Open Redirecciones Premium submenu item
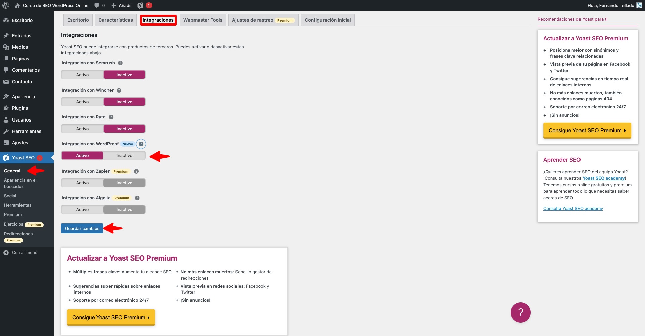 18,237
